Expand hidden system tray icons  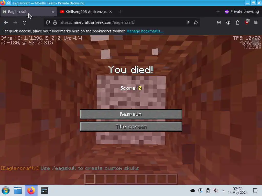coord(223,190)
